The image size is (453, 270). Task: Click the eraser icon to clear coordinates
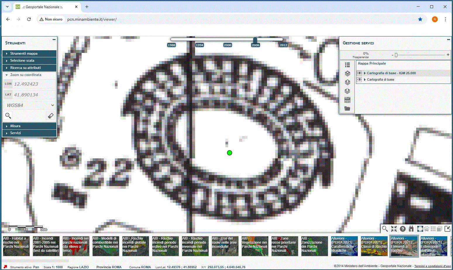pos(50,116)
